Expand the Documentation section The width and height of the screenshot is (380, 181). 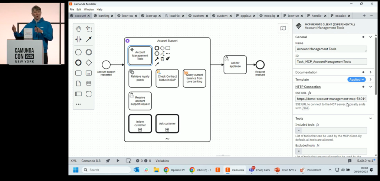[370, 72]
